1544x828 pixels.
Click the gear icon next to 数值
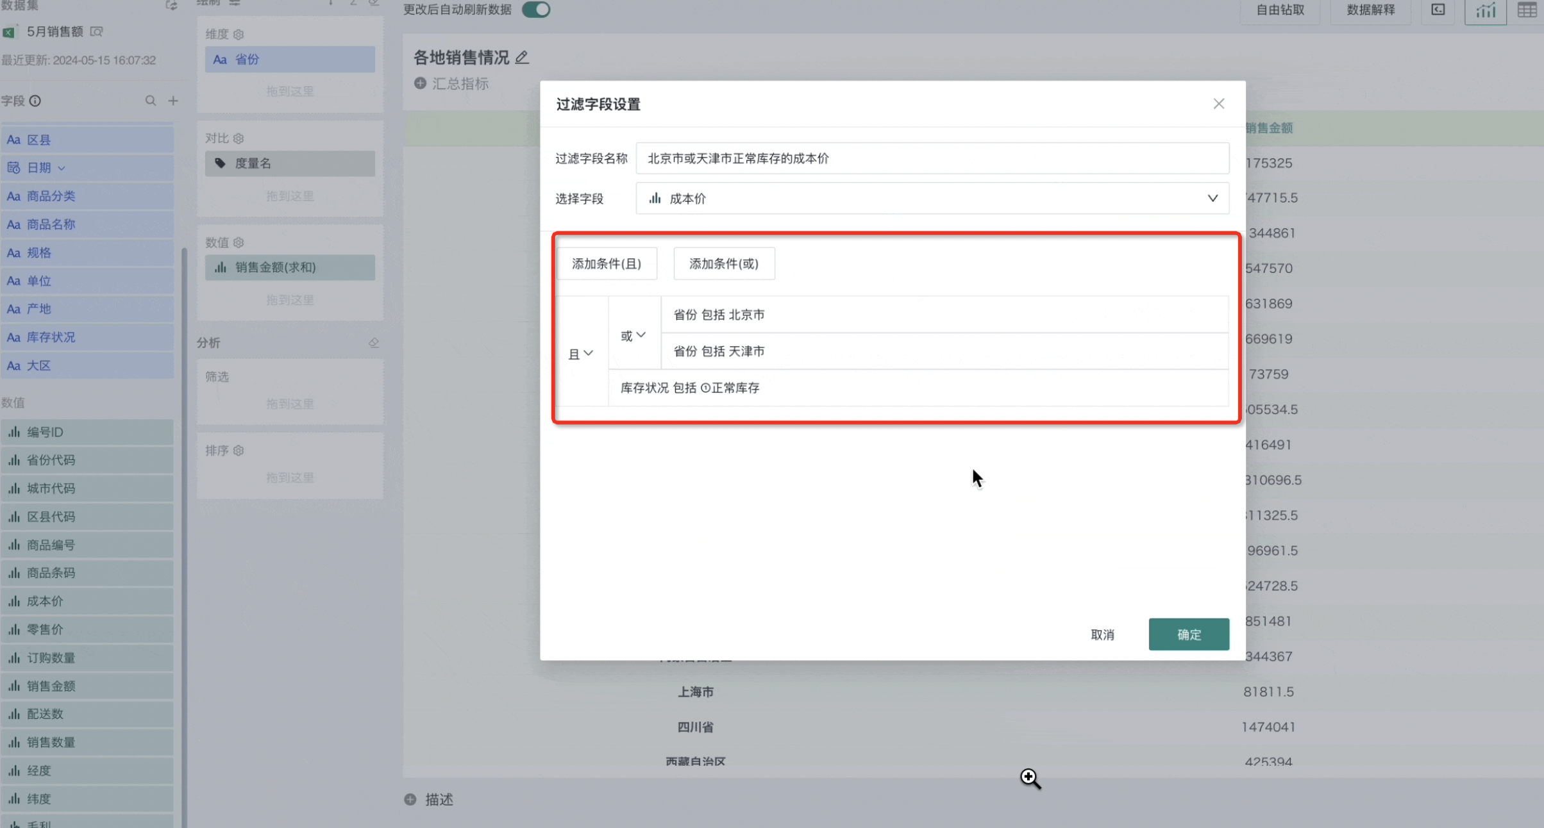tap(239, 242)
